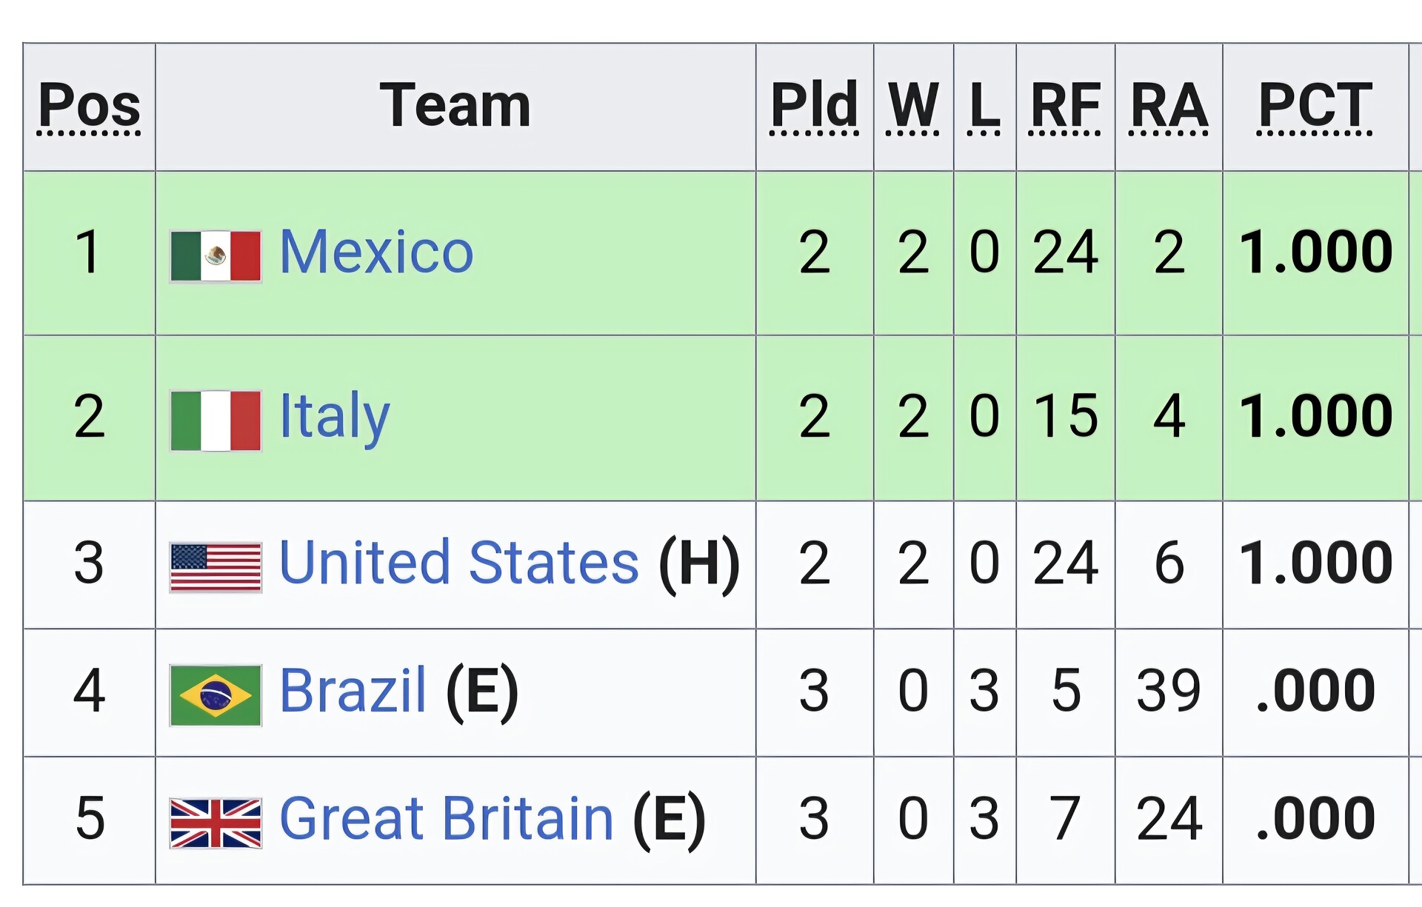Open the Brazil team link

coord(353,692)
